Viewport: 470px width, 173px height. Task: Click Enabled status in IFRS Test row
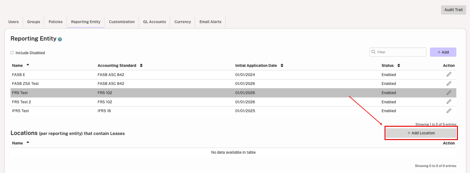(x=389, y=111)
